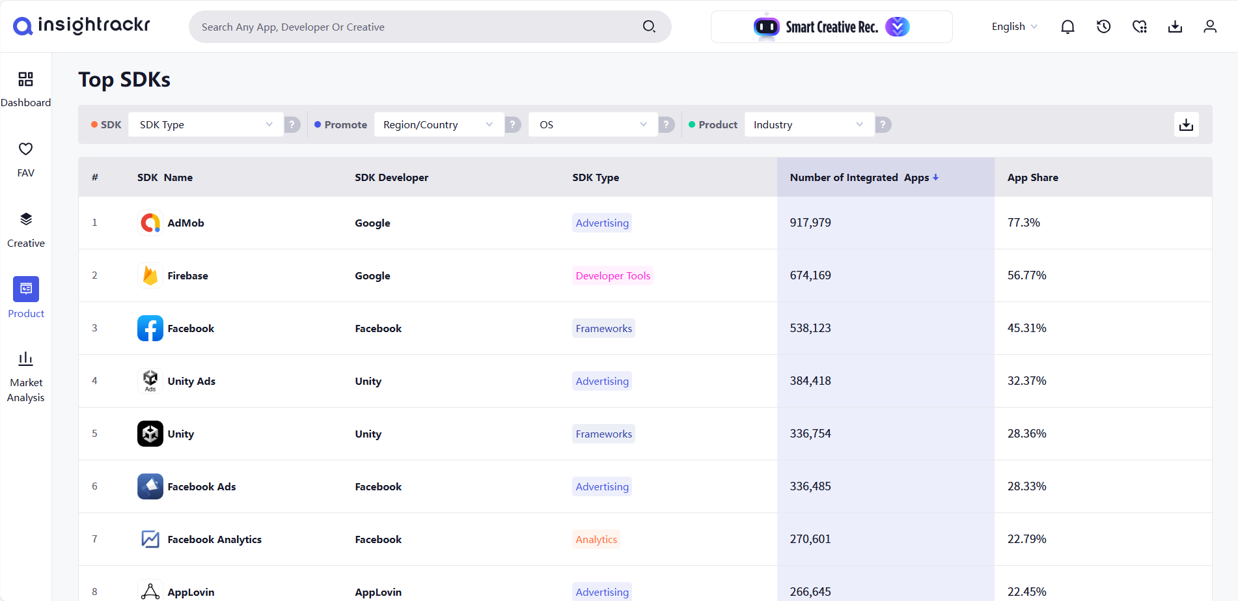1238x601 pixels.
Task: Click the Firebase SDK name
Action: 187,275
